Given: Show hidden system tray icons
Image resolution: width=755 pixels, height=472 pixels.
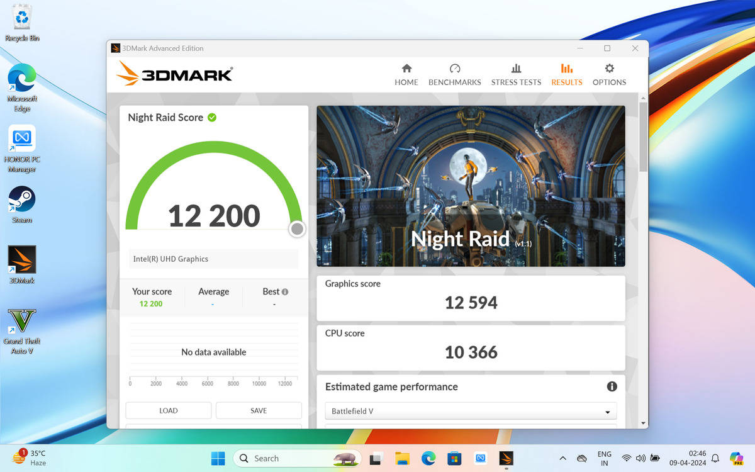Looking at the screenshot, I should pyautogui.click(x=562, y=458).
